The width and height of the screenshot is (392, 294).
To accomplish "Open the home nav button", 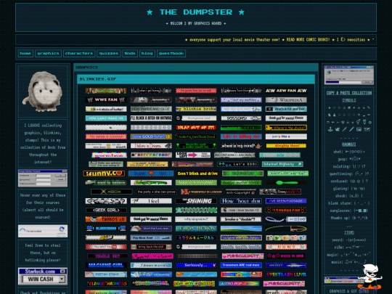I will click(x=25, y=53).
